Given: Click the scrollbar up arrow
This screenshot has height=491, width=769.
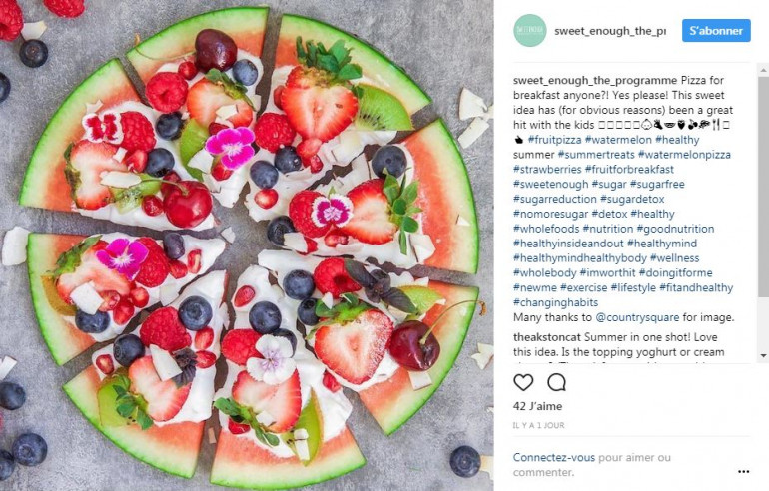Looking at the screenshot, I should point(763,71).
